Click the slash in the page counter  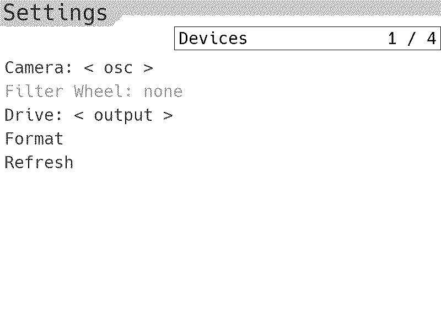point(412,39)
